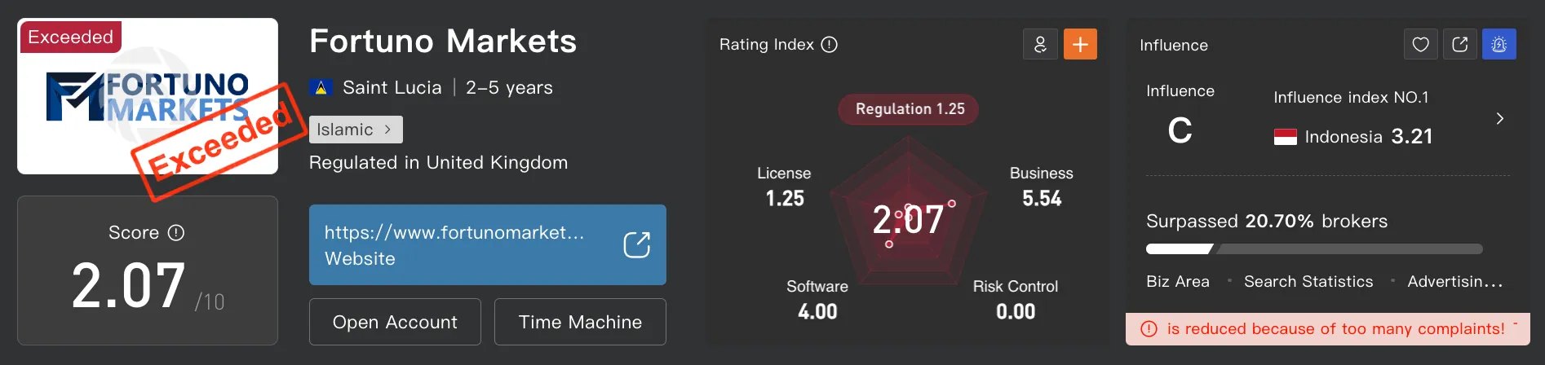Select the Search Statistics tab
The image size is (1545, 365).
(x=1308, y=282)
